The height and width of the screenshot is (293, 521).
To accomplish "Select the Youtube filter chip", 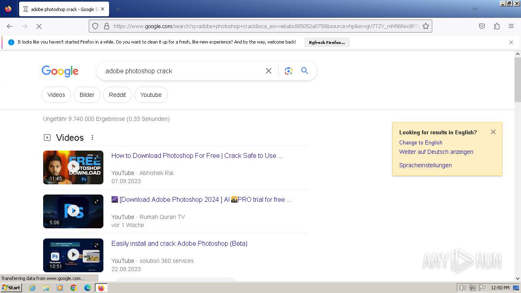I will pos(151,95).
